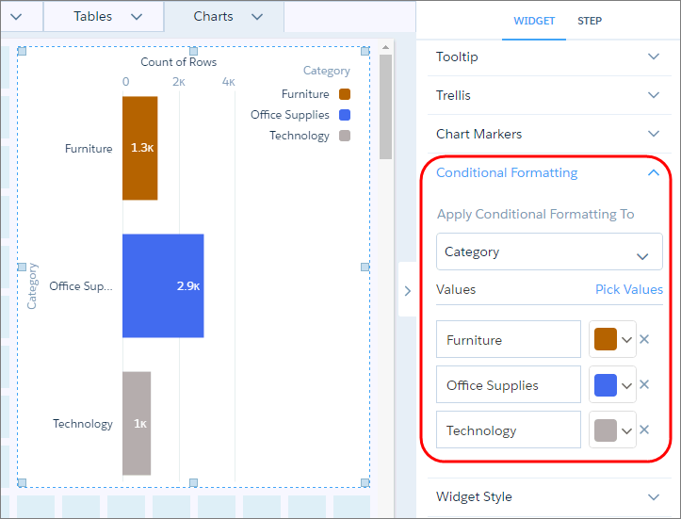Click the Office Supplies value text field
Image resolution: width=681 pixels, height=519 pixels.
[x=509, y=384]
